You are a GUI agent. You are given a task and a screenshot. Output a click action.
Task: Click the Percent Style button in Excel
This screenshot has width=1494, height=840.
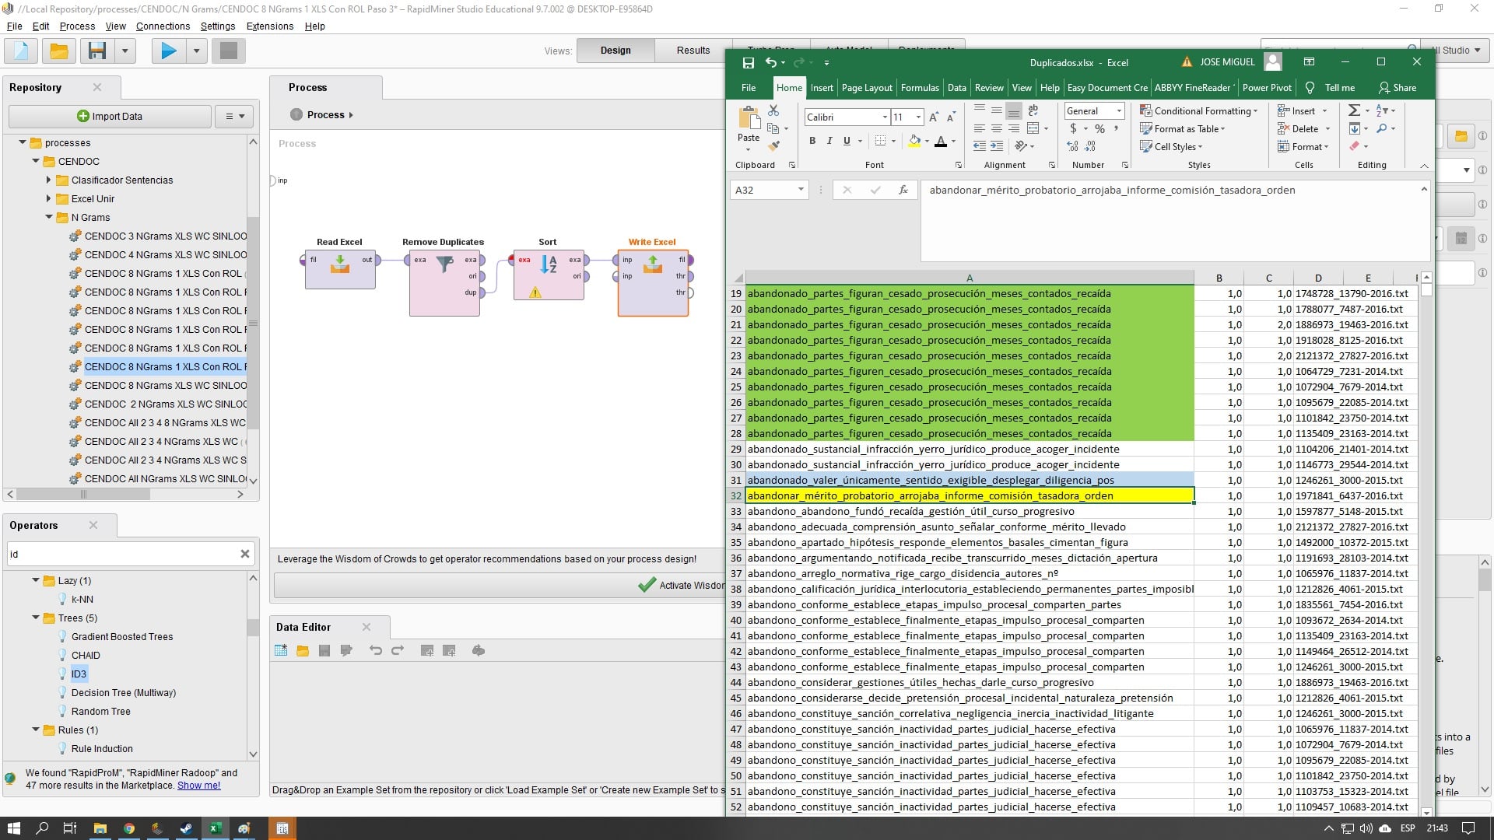(x=1099, y=129)
